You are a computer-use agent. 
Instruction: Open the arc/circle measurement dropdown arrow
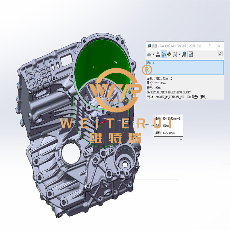pyautogui.click(x=154, y=54)
